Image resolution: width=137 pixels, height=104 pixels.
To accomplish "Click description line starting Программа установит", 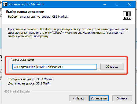I will click(68, 29).
